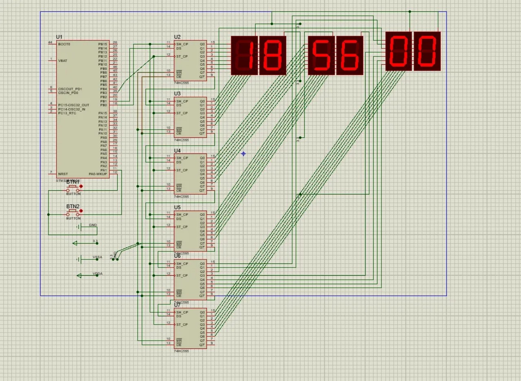Click the seven-segment display showing 1
Image resolution: width=521 pixels, height=381 pixels.
pyautogui.click(x=245, y=55)
